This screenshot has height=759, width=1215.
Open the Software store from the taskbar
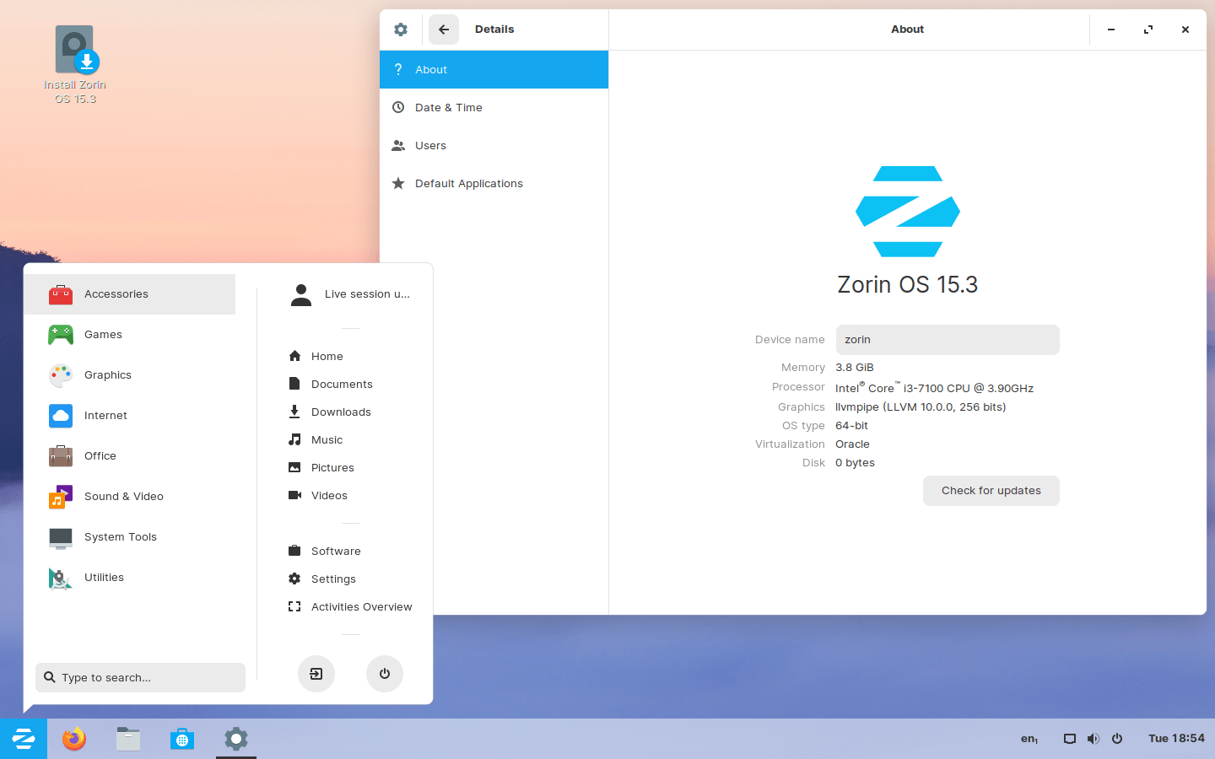182,739
